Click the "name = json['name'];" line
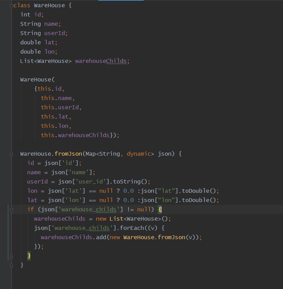The height and width of the screenshot is (289, 283). (61, 172)
